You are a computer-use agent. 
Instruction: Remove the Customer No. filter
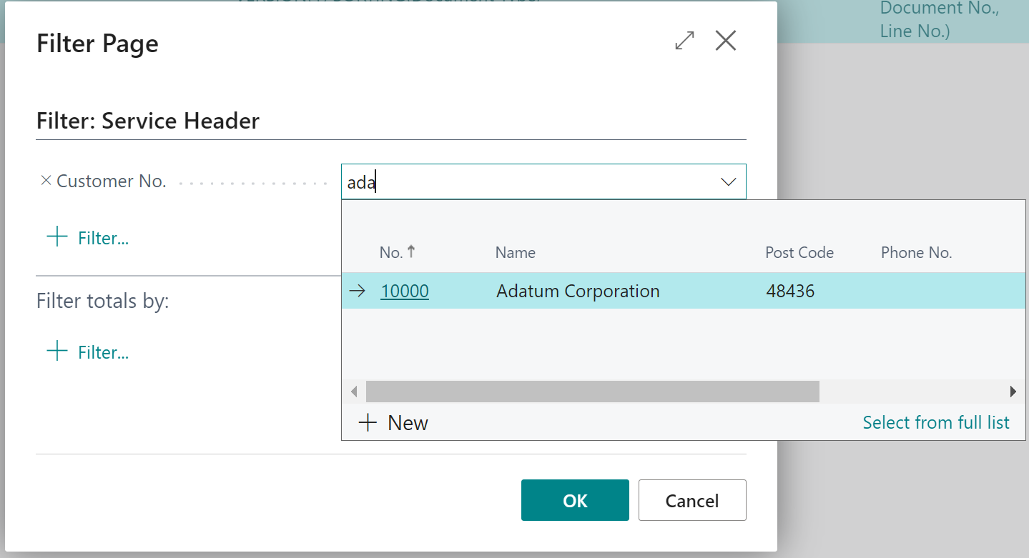[x=46, y=181]
